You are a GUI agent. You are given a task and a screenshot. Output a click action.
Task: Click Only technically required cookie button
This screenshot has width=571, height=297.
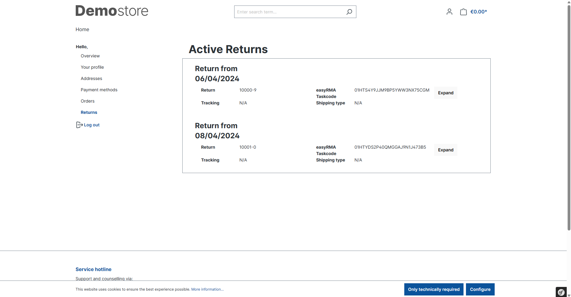pos(434,289)
